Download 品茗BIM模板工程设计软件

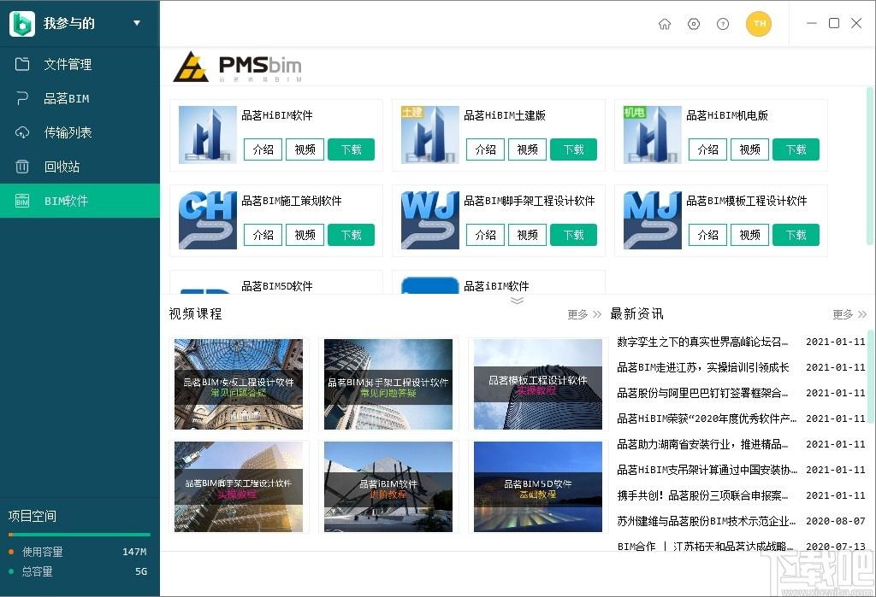pyautogui.click(x=796, y=235)
